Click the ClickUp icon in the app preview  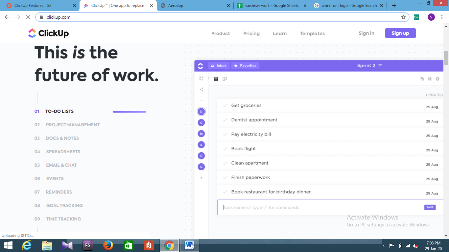201,66
